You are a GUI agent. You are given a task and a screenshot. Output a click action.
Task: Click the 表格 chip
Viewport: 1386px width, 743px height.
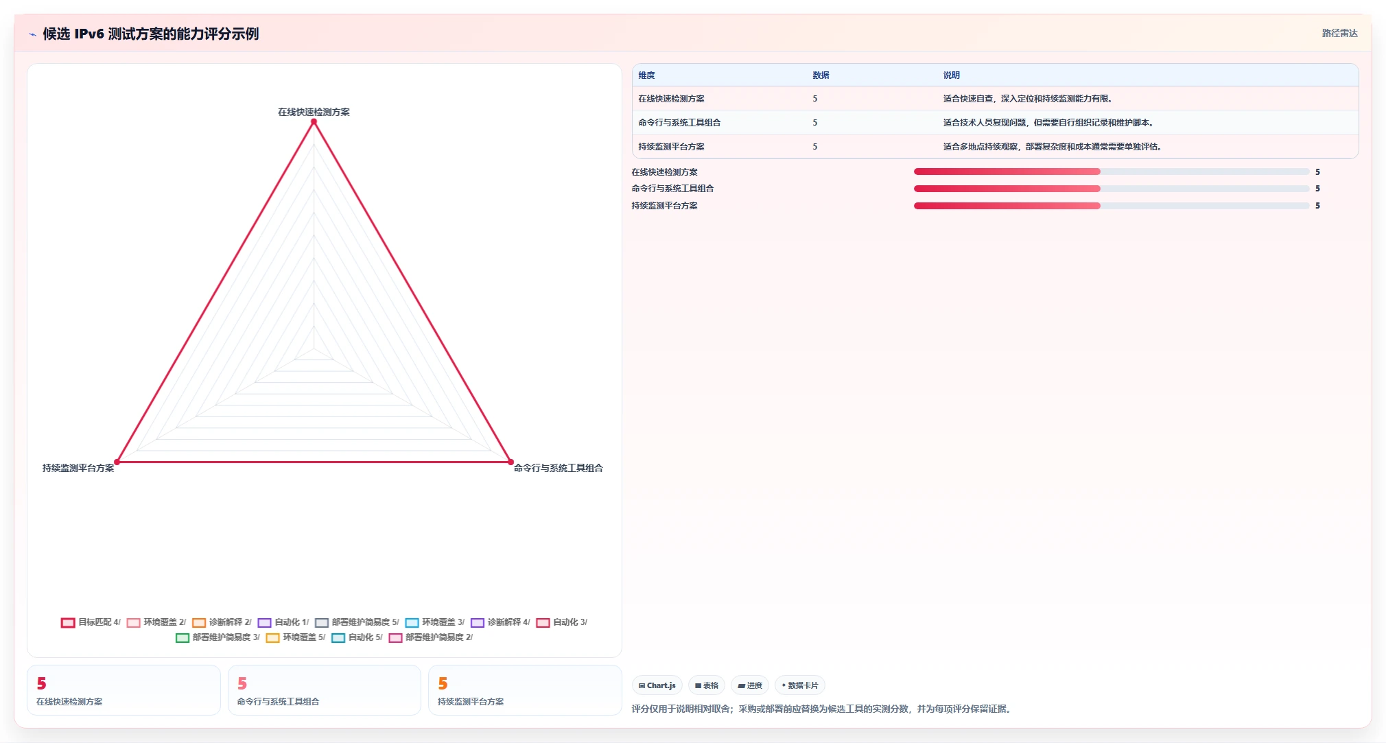click(x=707, y=685)
